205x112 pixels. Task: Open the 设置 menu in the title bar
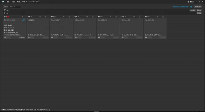point(13,2)
